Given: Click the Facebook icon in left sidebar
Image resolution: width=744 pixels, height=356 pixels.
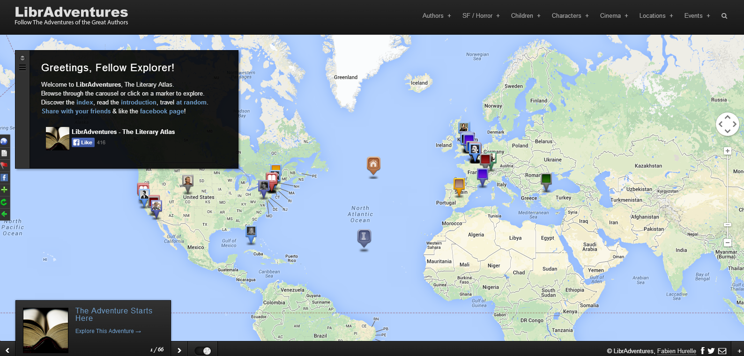Looking at the screenshot, I should point(4,178).
